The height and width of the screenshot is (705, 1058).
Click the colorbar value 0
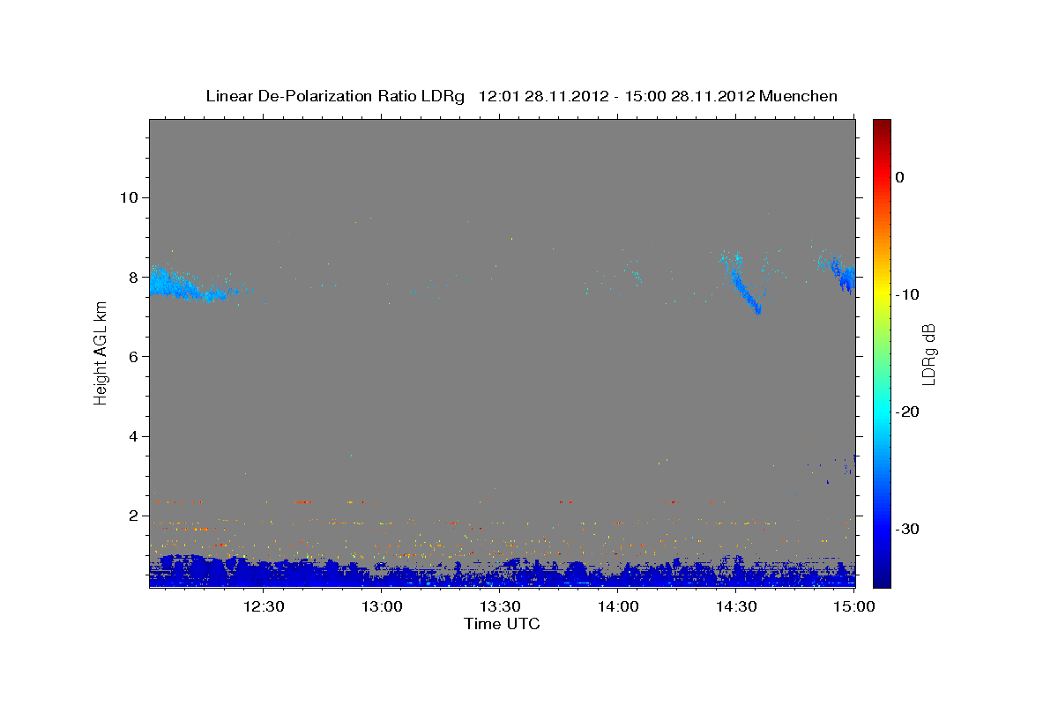point(900,177)
